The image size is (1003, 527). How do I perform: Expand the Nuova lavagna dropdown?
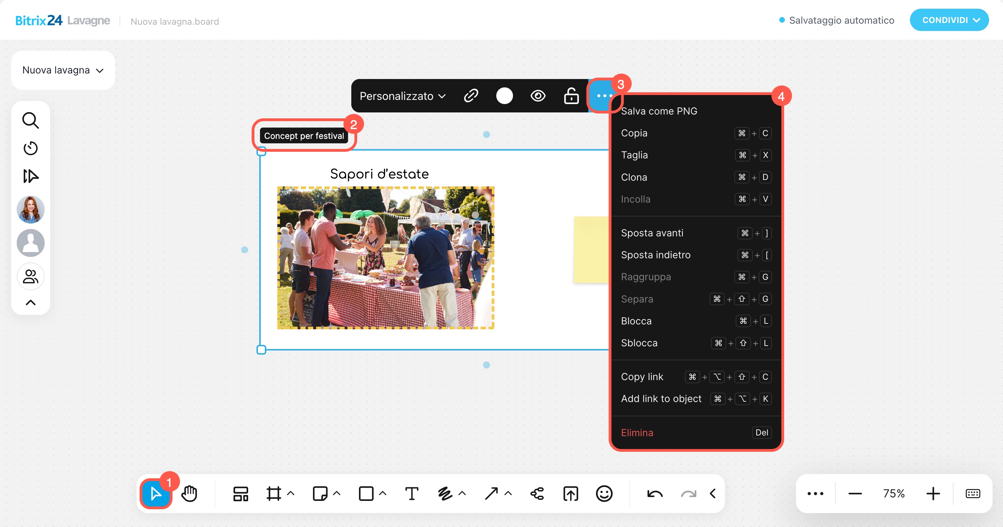point(63,70)
